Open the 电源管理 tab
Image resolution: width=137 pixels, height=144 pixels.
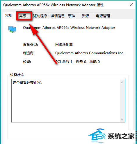103,16
